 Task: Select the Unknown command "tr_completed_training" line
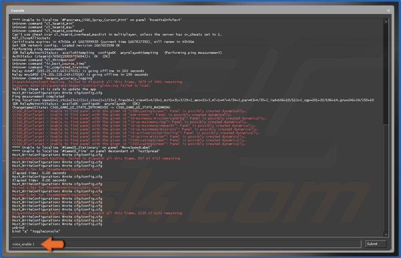click(51, 67)
